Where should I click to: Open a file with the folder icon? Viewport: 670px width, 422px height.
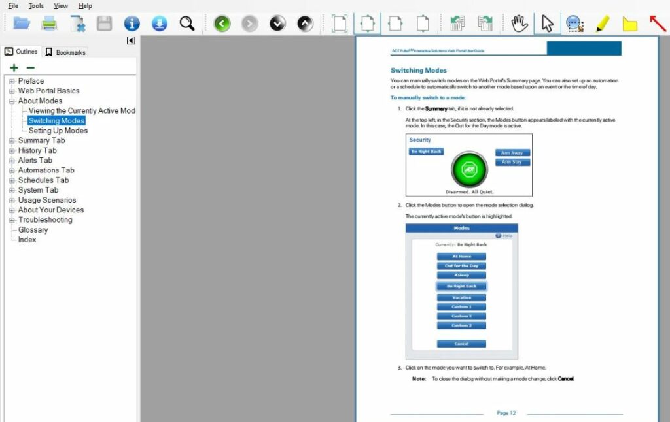point(22,24)
